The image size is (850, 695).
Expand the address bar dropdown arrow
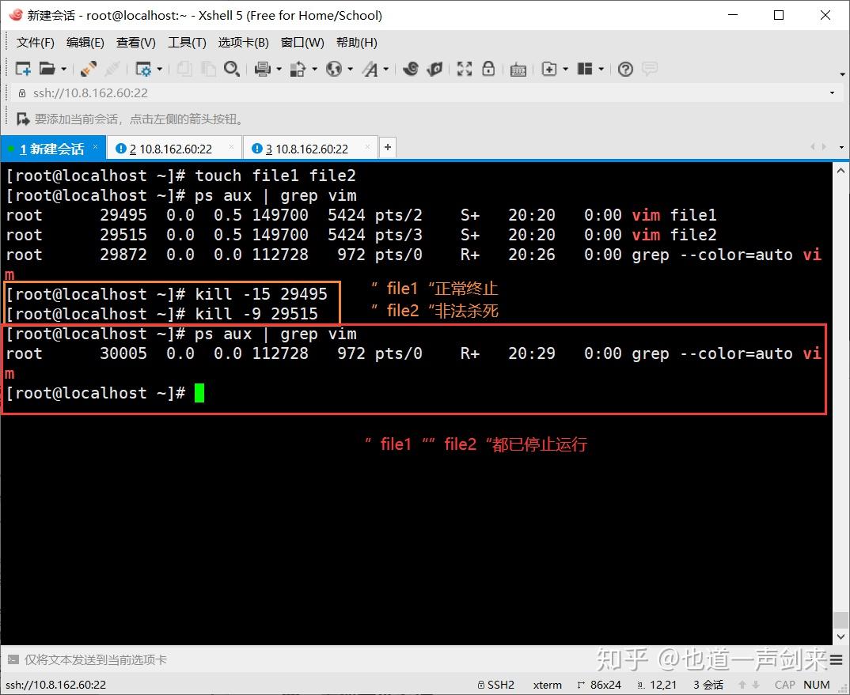pos(832,93)
